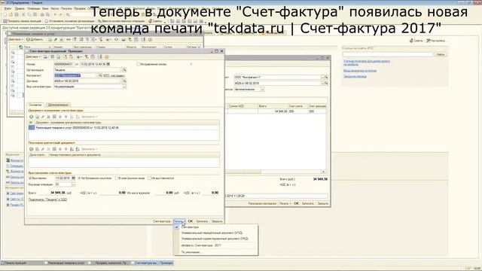Add row in Документ-основание table toolbar
The width and height of the screenshot is (482, 271).
click(32, 117)
